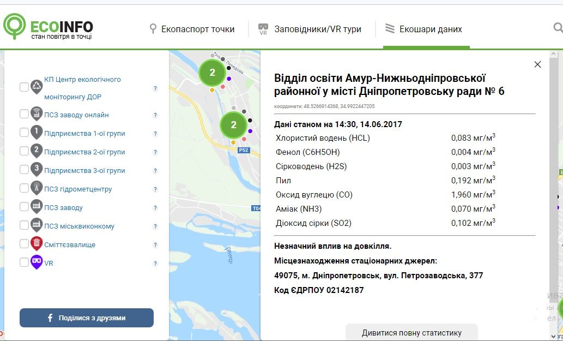Click the upper green cluster marker showing 2
This screenshot has width=563, height=341.
click(212, 71)
